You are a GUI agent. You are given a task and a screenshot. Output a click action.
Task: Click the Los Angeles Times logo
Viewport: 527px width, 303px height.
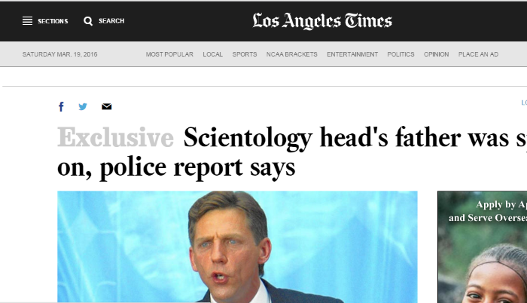tap(322, 21)
